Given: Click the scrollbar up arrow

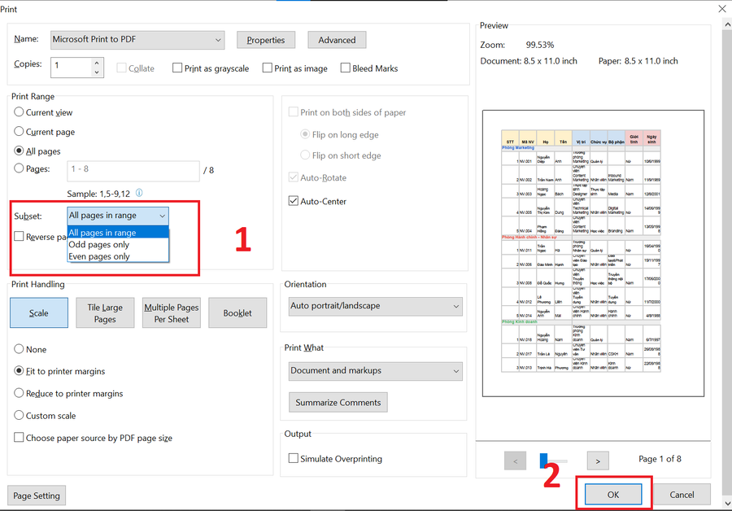Looking at the screenshot, I should [x=727, y=24].
